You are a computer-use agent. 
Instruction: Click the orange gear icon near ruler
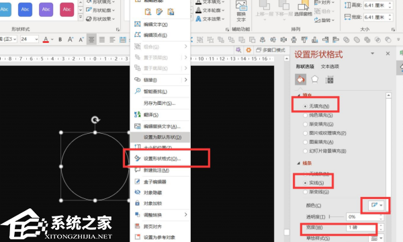(249, 50)
